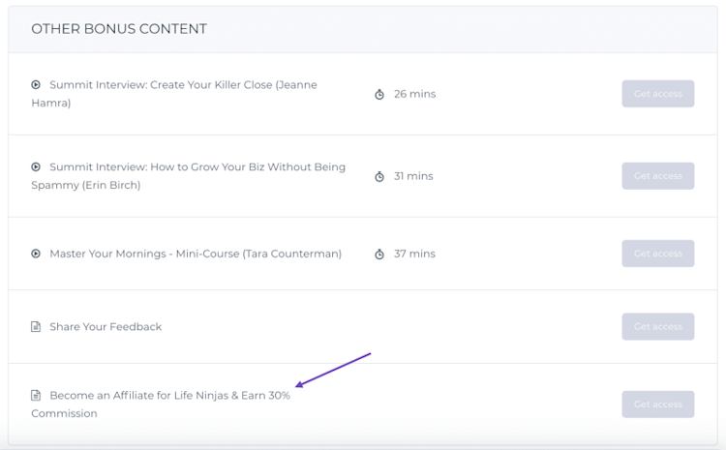Open the Share Your Feedback lesson
This screenshot has height=450, width=726.
pyautogui.click(x=106, y=327)
